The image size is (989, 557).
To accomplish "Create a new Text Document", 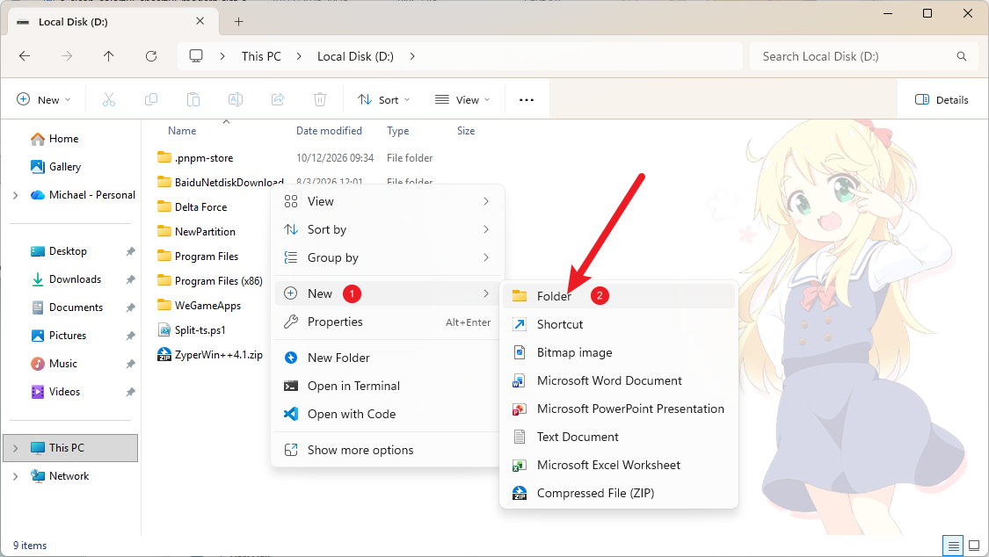I will tap(619, 437).
